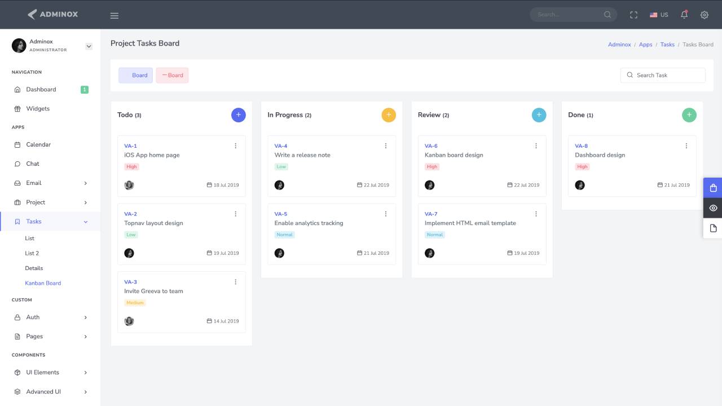Click the blue Board button
Image resolution: width=722 pixels, height=406 pixels.
pos(135,76)
